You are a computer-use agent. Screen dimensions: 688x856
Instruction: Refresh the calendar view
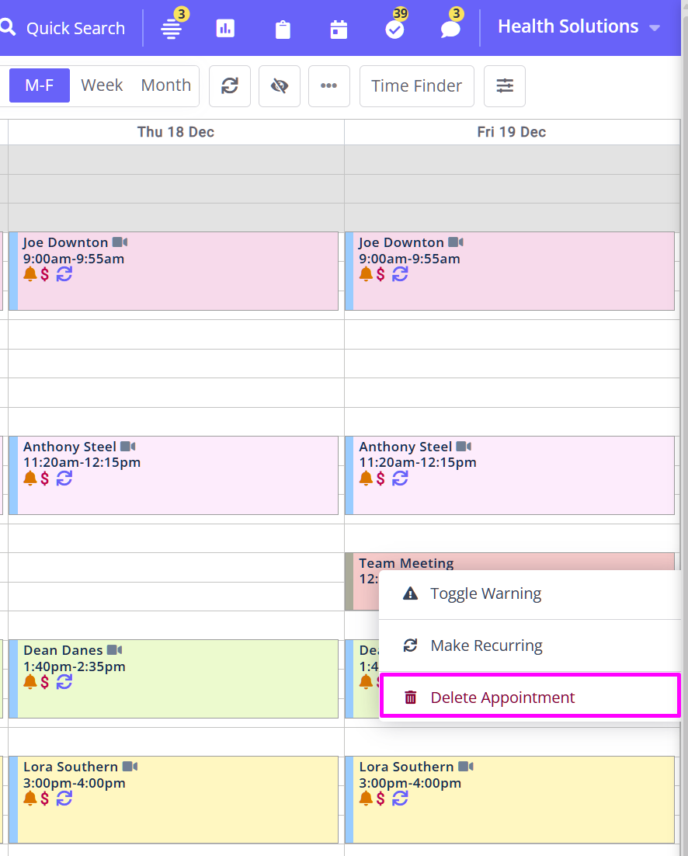[230, 85]
